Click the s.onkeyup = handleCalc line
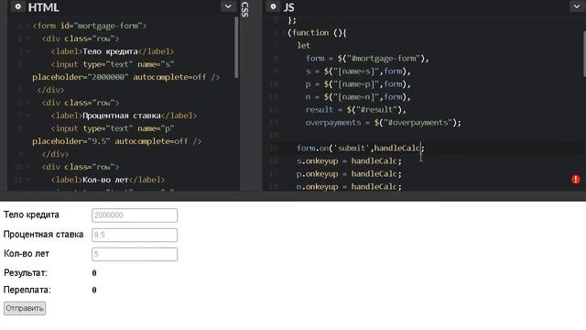This screenshot has height=330, width=586. tap(349, 161)
